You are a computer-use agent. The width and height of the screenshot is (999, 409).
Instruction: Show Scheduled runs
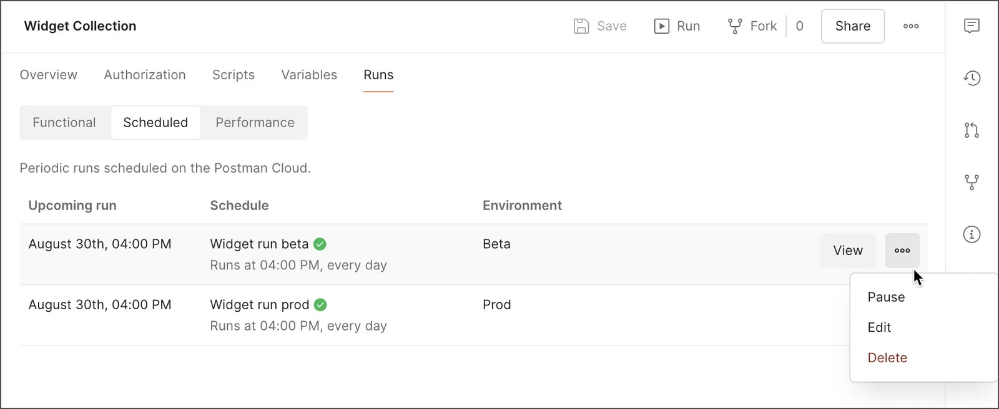155,123
